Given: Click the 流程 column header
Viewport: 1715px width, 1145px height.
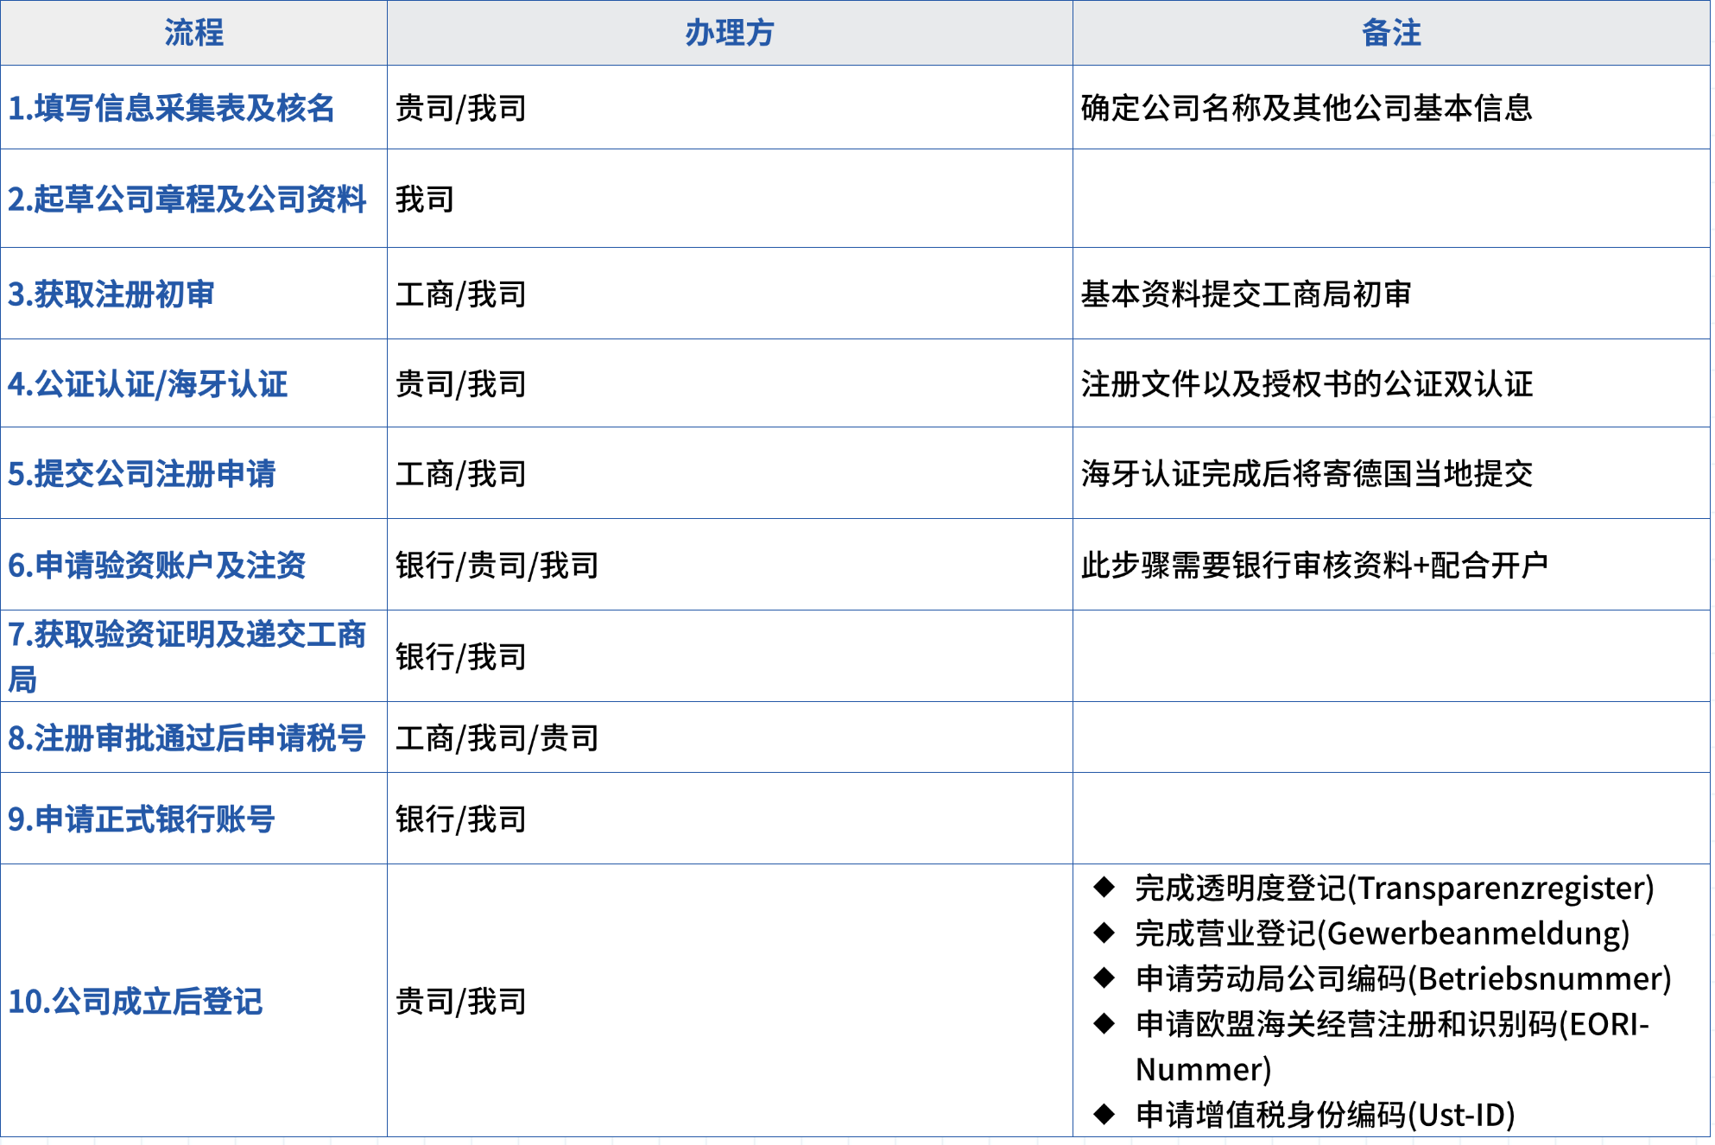Looking at the screenshot, I should (194, 34).
